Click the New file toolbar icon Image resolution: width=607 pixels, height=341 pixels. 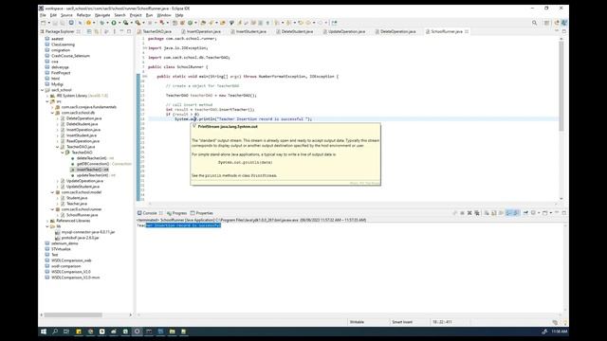43,23
